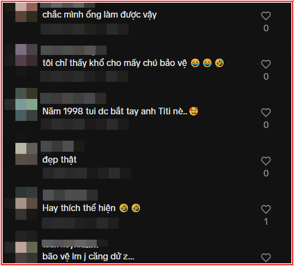
Task: Heart the "đẹp thật" comment
Action: [x=266, y=161]
